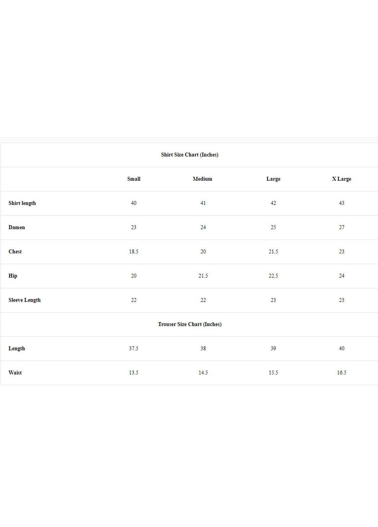
Task: Click the Waist row label
Action: (x=15, y=373)
